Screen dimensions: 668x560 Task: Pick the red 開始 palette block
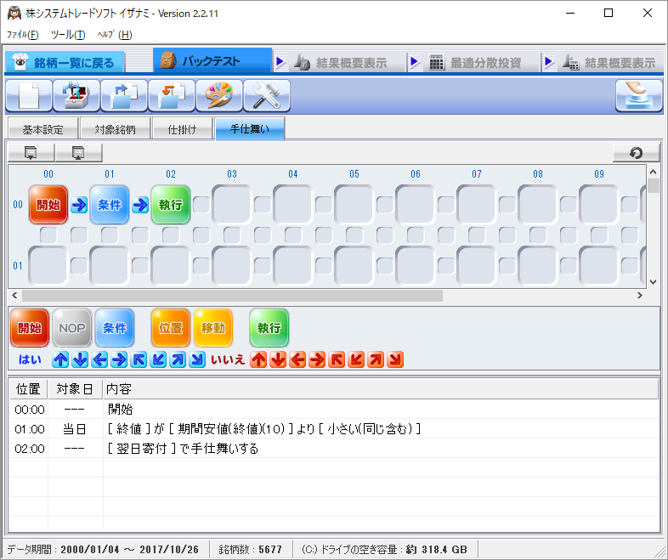30,328
